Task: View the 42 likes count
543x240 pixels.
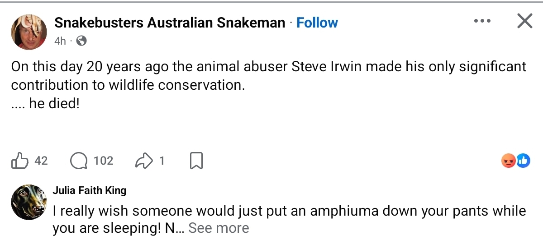Action: [x=41, y=161]
